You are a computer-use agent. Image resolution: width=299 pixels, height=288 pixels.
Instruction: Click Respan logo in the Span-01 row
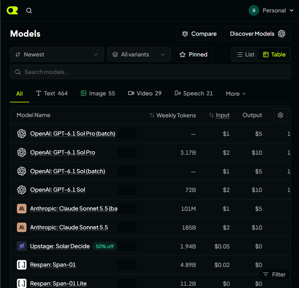(22, 265)
